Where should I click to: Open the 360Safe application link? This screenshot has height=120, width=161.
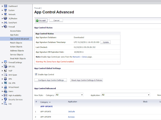tap(71, 111)
